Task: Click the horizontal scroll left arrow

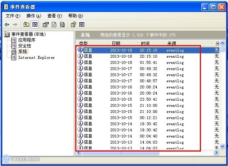Action: click(79, 153)
